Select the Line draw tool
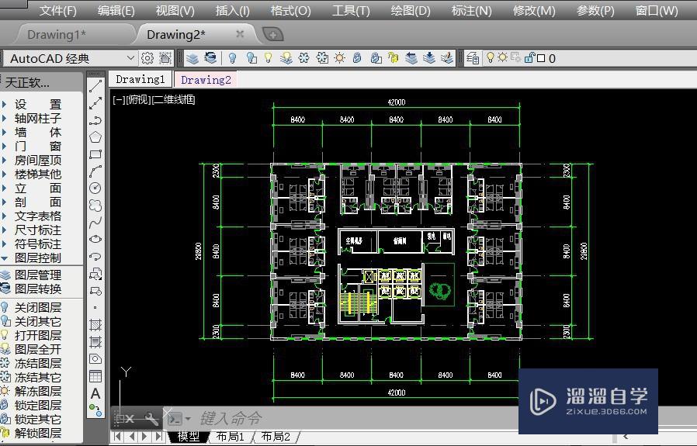Viewport: 697px width, 446px height. [x=95, y=86]
